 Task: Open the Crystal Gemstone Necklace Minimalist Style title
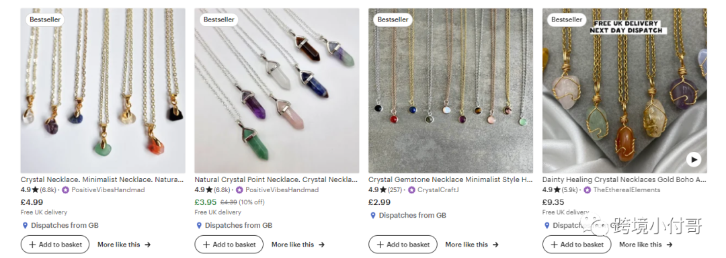(x=450, y=179)
